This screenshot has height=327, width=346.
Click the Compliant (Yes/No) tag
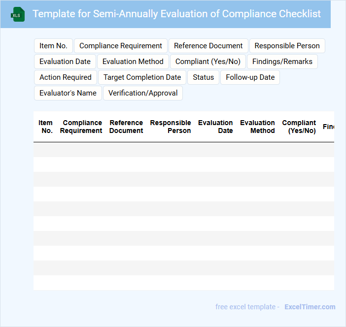click(208, 62)
